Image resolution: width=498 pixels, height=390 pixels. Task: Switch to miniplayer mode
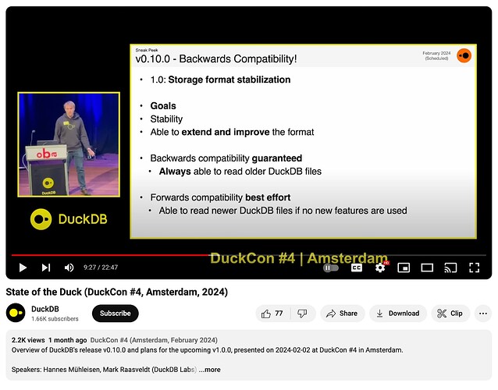pos(404,268)
